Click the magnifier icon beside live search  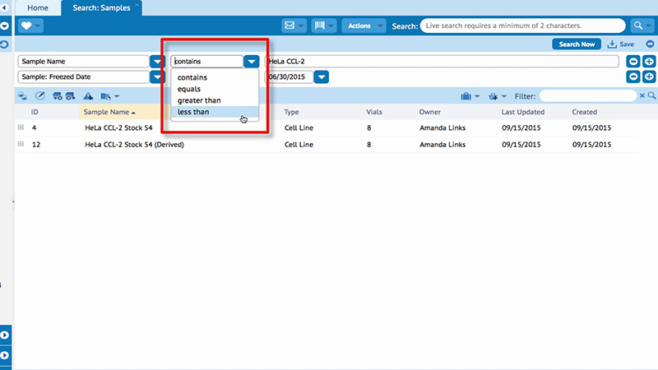[637, 26]
